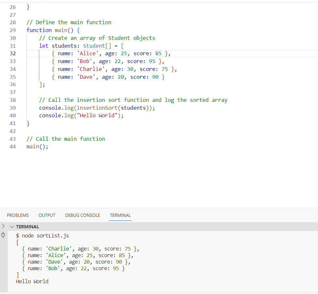The image size is (318, 294).
Task: Click line number 44 in the gutter
Action: click(x=13, y=146)
